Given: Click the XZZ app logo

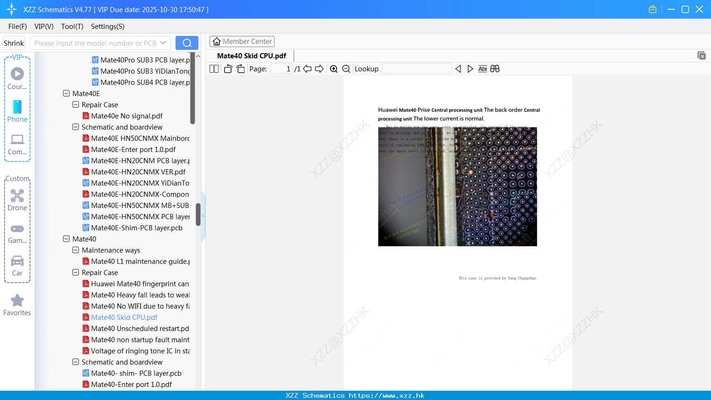Looking at the screenshot, I should coord(12,9).
